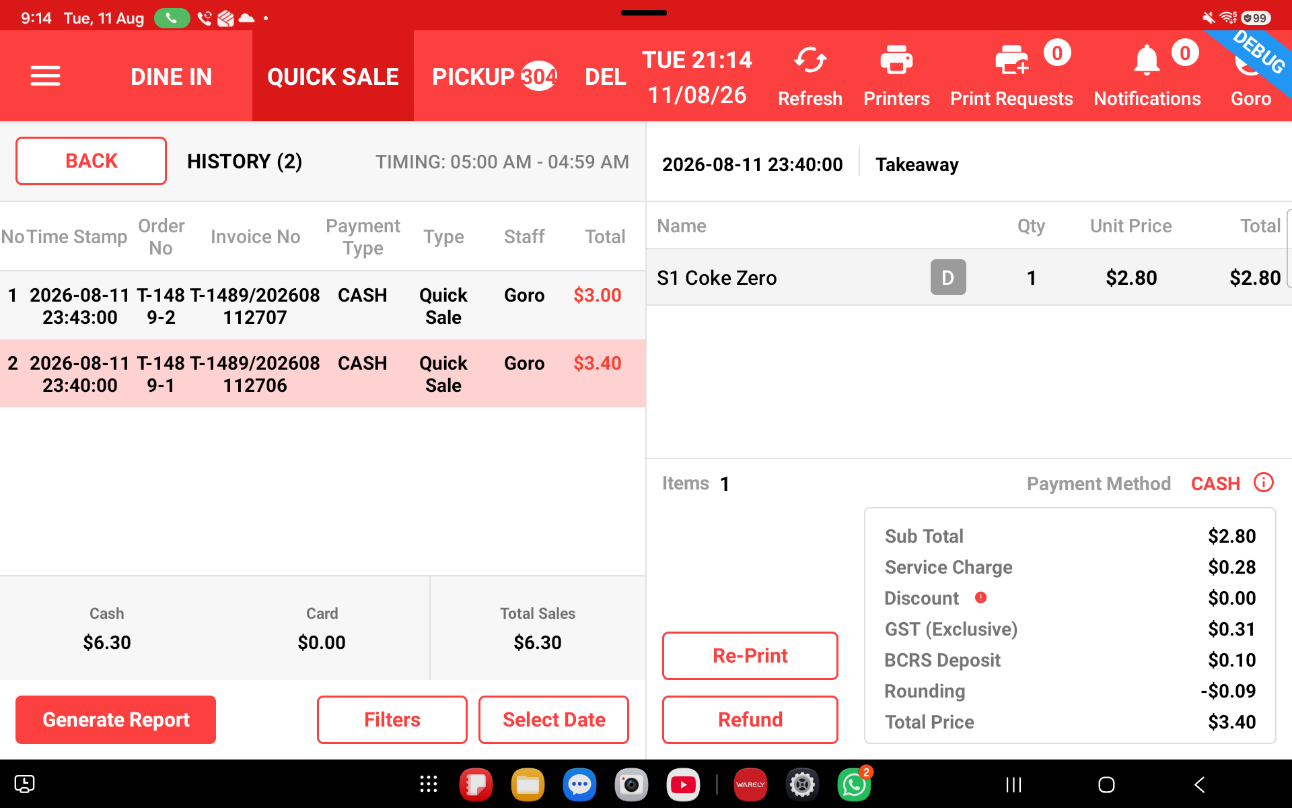This screenshot has width=1292, height=808.
Task: Switch to the DEL tab
Action: click(606, 77)
